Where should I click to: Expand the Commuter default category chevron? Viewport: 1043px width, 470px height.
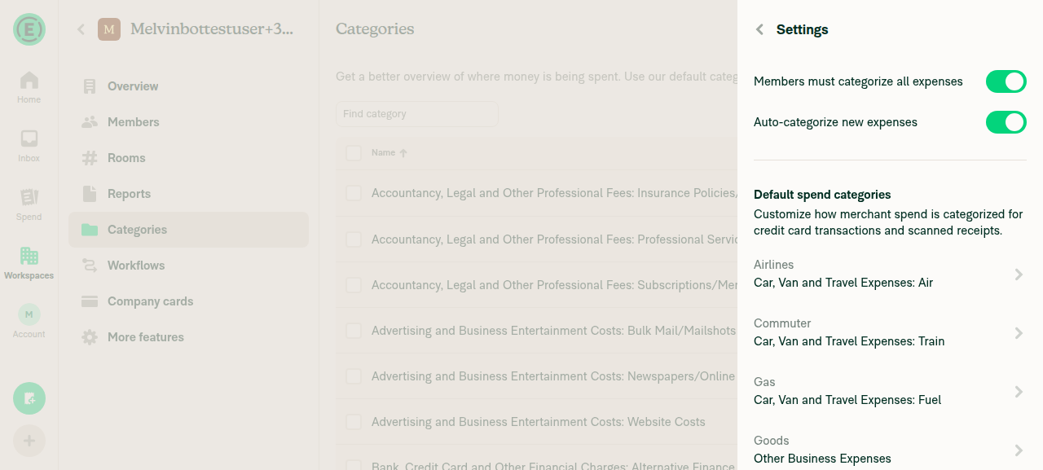tap(1019, 333)
